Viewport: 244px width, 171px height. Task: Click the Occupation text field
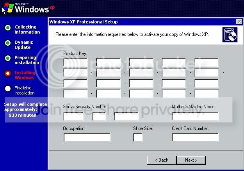tap(87, 137)
